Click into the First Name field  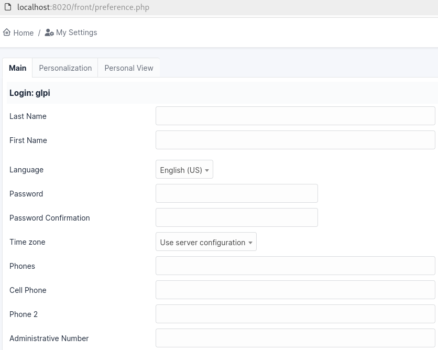[x=295, y=140]
